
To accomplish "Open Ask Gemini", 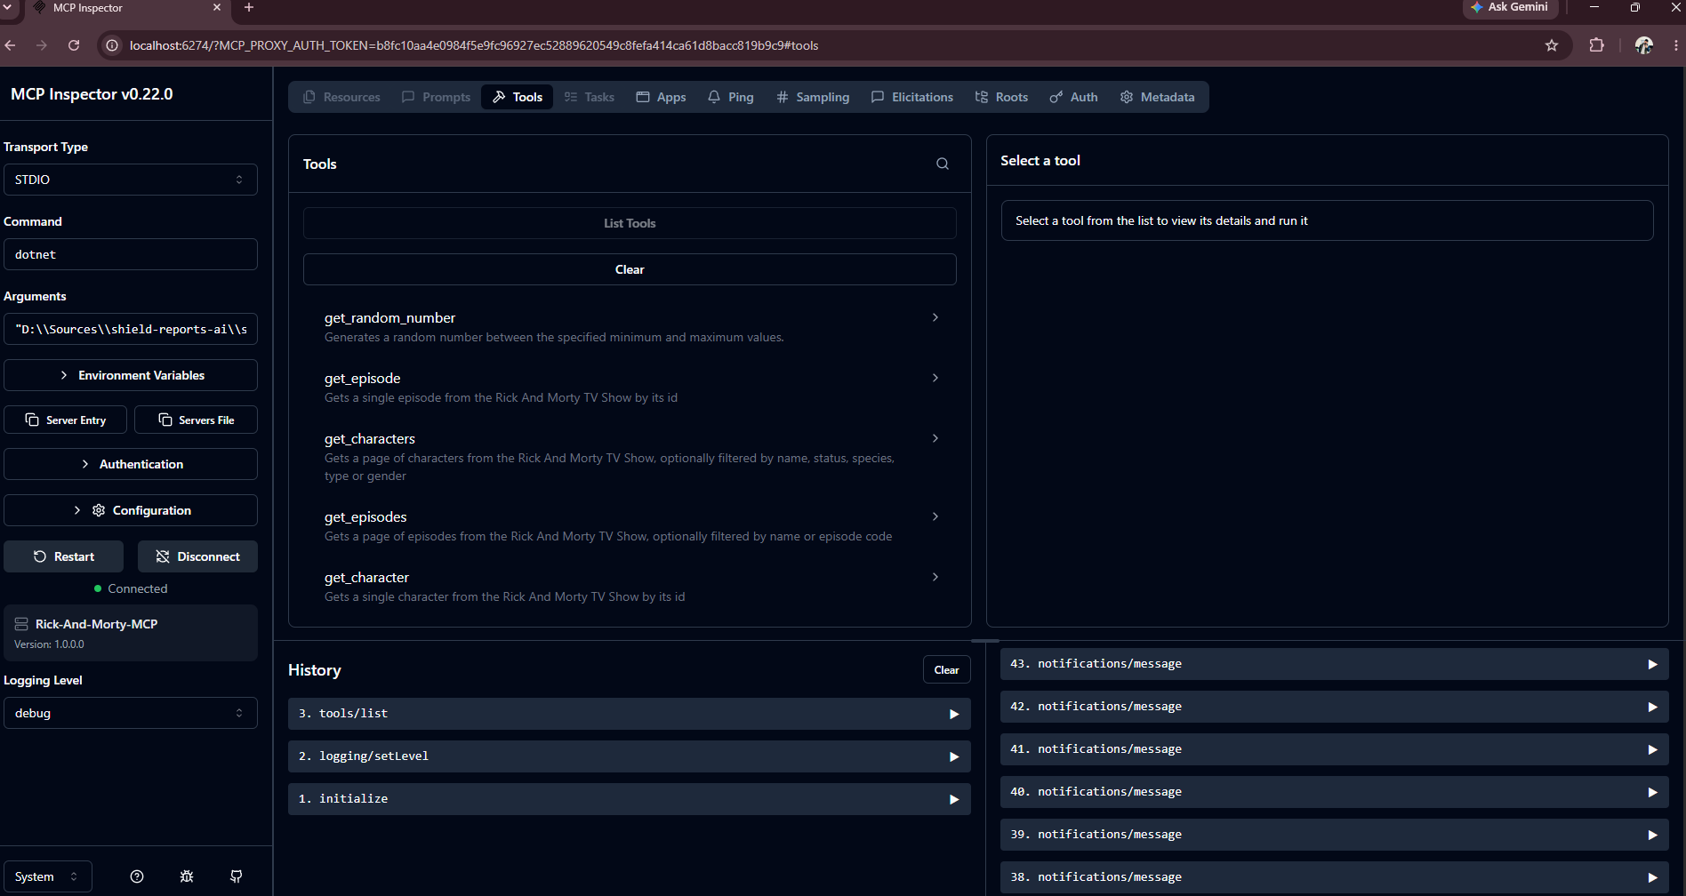I will tap(1510, 7).
